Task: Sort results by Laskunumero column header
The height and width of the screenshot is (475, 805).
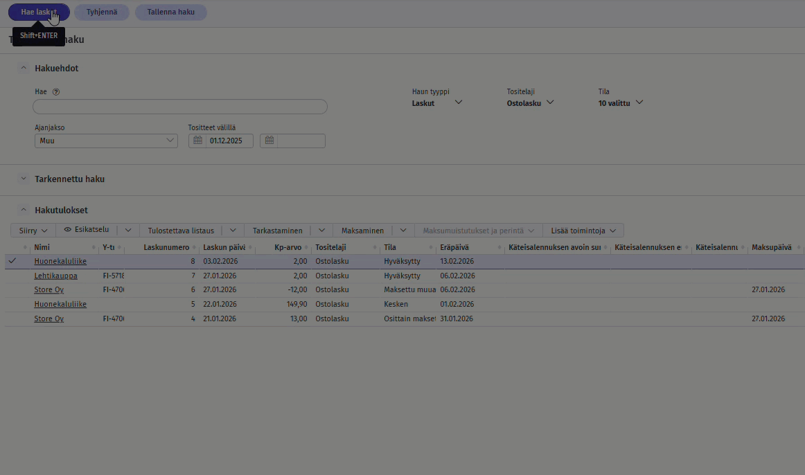Action: (166, 247)
